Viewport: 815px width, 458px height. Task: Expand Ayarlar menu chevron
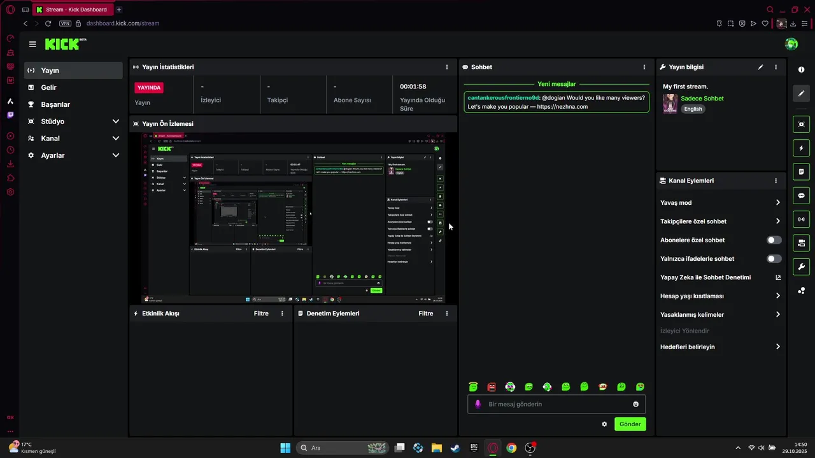(116, 155)
